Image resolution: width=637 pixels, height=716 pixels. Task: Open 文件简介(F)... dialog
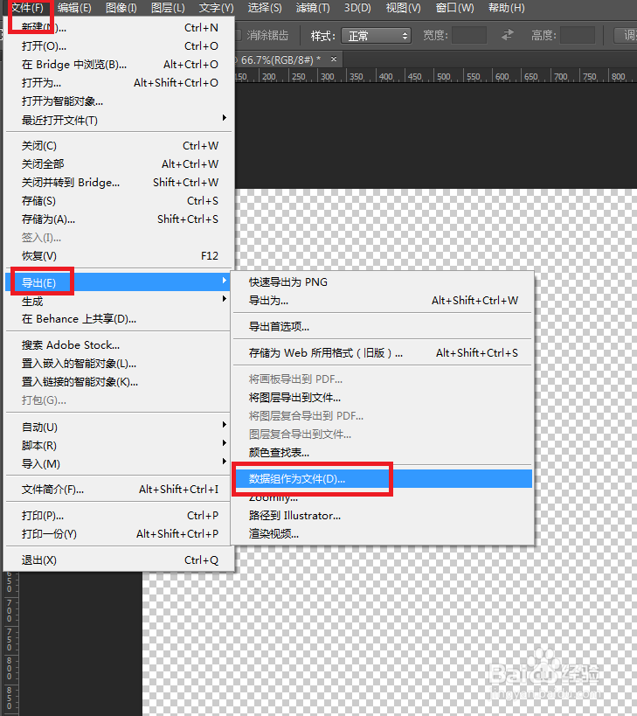[119, 490]
